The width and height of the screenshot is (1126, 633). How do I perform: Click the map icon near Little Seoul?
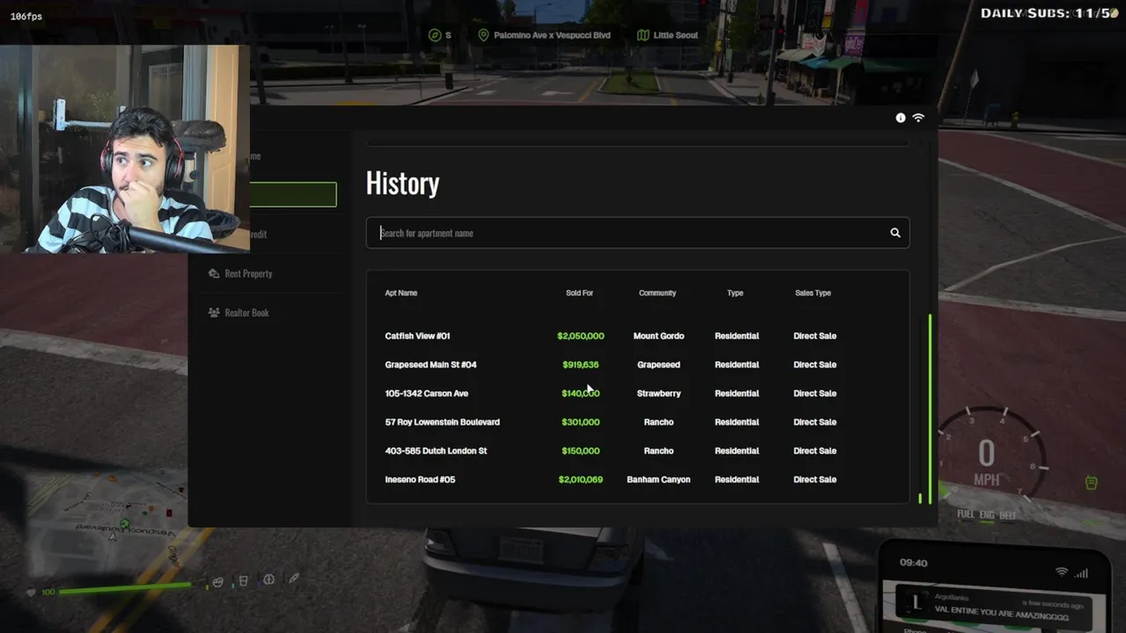[643, 35]
